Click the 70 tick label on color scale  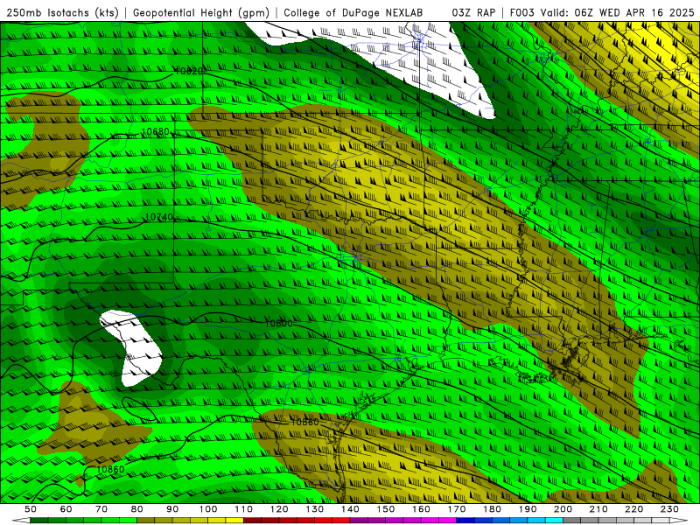(x=101, y=509)
